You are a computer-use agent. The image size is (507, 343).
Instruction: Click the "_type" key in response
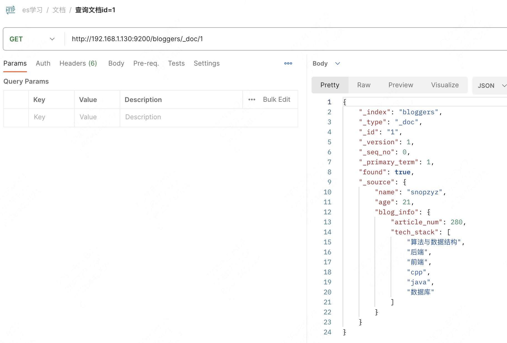point(373,122)
